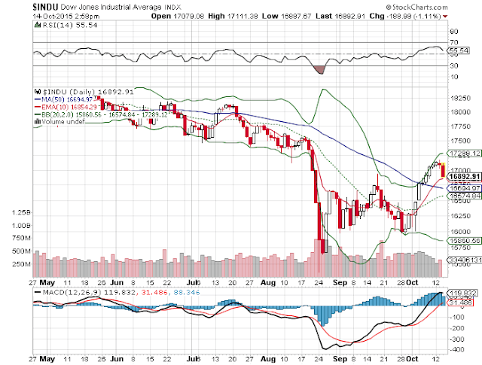
Task: Click the 500M volume scale label
Action: (21, 251)
